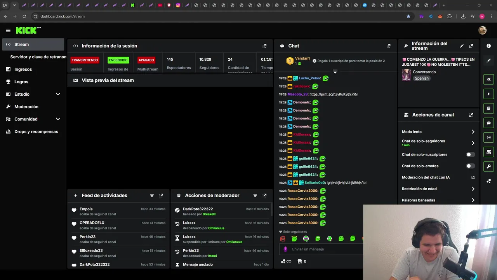Pop out the Acciones de moderador panel
This screenshot has height=280, width=497.
[264, 196]
